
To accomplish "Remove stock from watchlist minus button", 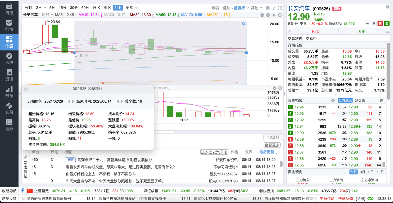I will click(367, 24).
